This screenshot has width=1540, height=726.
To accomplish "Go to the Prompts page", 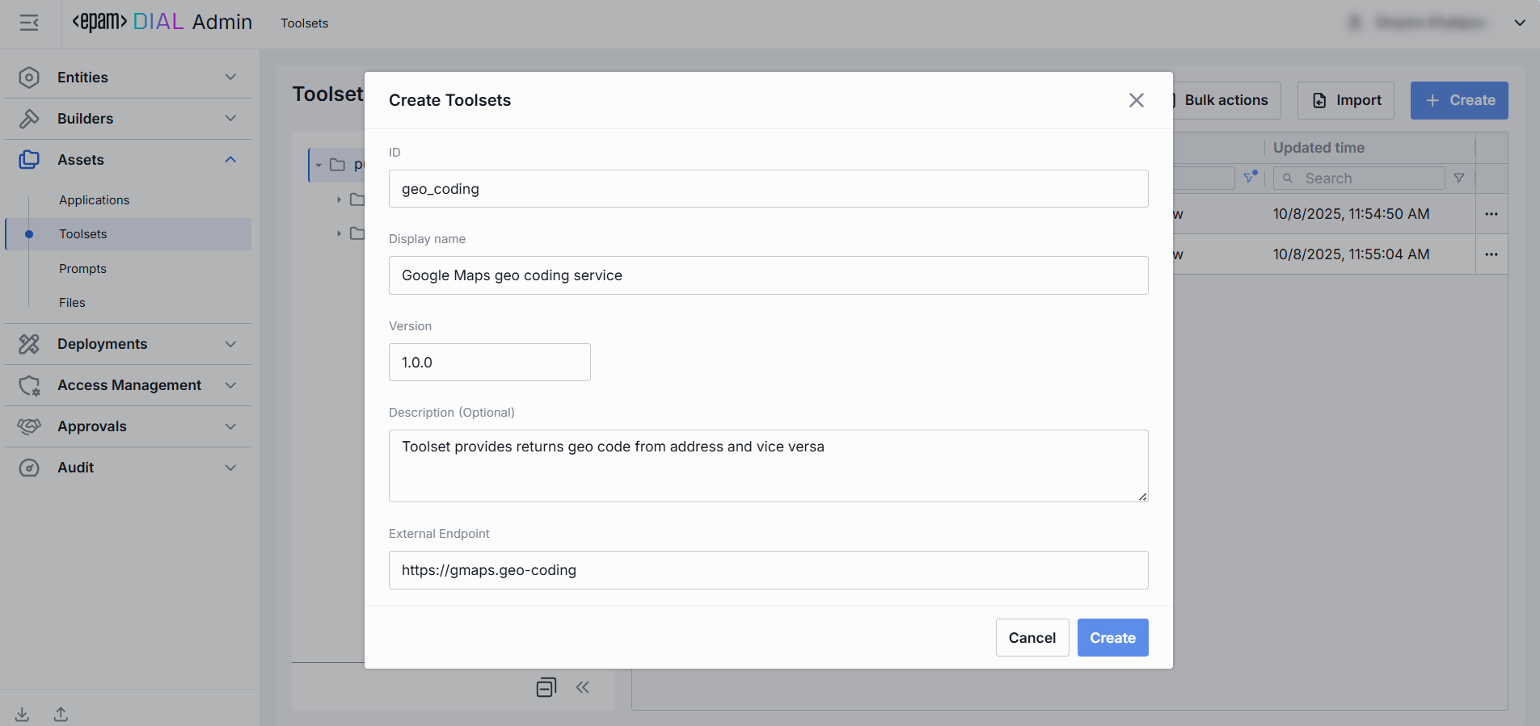I will tap(82, 269).
